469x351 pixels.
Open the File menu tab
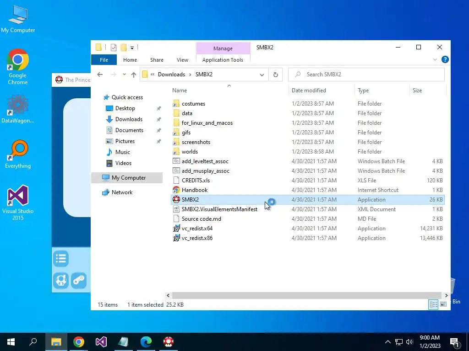point(104,60)
